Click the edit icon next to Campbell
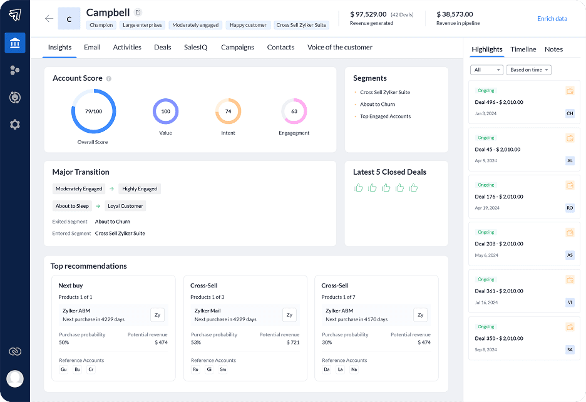 (138, 13)
